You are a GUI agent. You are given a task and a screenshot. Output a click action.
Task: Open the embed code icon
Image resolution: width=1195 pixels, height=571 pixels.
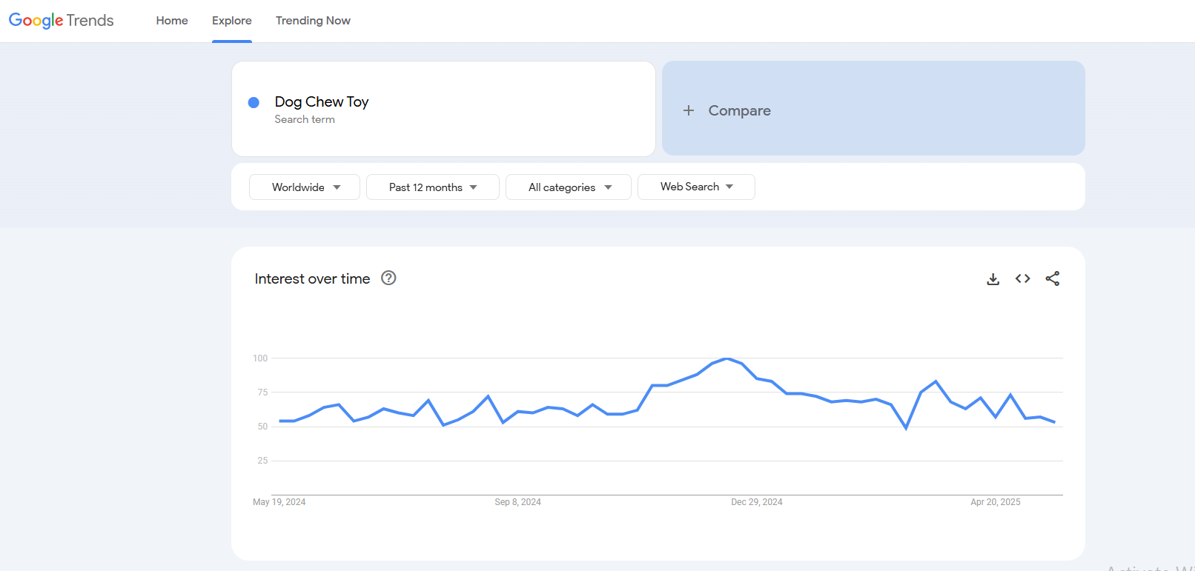click(1023, 278)
